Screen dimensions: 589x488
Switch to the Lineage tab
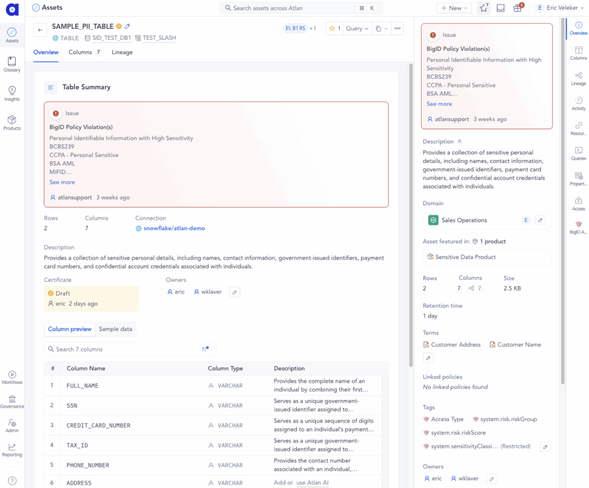[x=122, y=52]
